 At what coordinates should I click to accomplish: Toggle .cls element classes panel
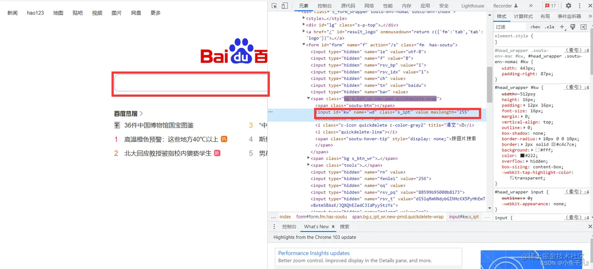click(x=550, y=27)
